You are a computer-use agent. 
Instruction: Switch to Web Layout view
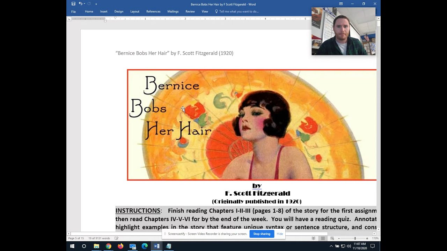(332, 238)
